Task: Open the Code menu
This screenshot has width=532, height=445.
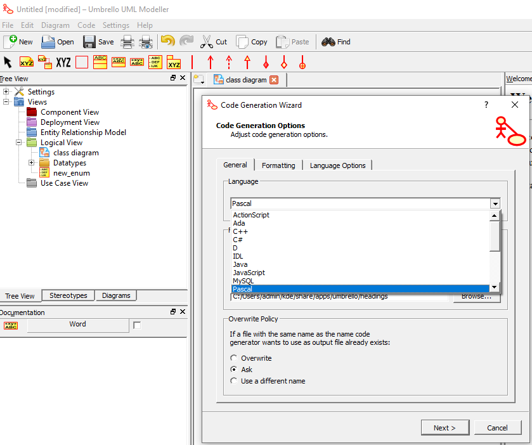Action: pyautogui.click(x=86, y=25)
